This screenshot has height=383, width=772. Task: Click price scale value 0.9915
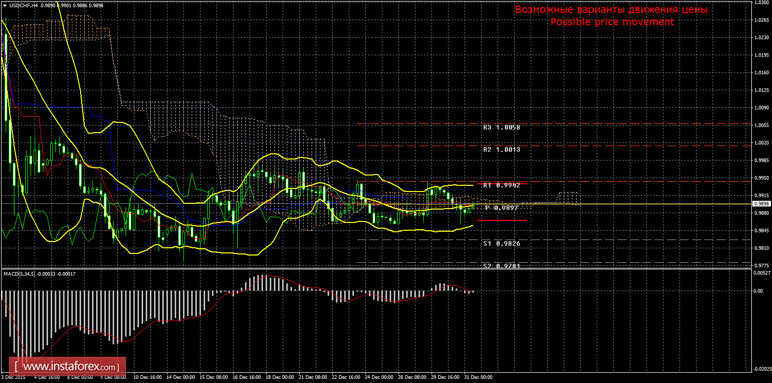(x=762, y=195)
